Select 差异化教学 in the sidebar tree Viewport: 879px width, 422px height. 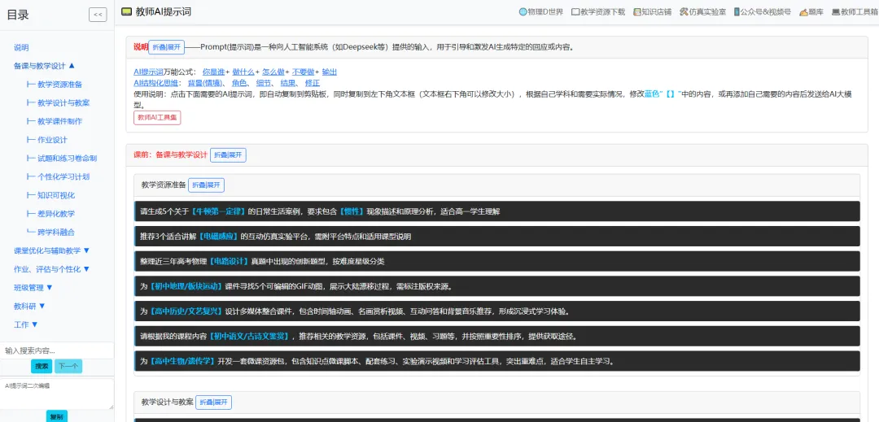50,214
